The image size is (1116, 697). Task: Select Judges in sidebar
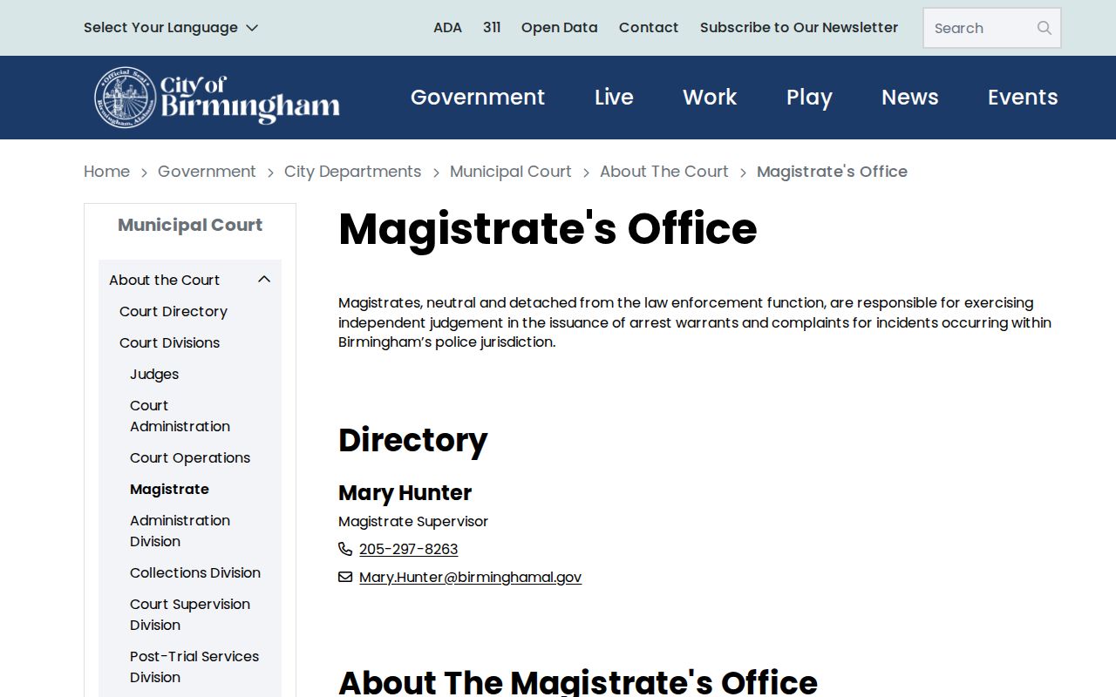(154, 374)
